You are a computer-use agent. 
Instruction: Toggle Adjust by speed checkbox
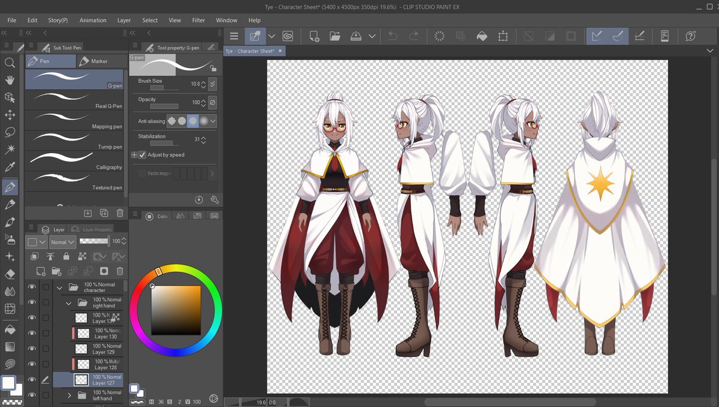tap(143, 155)
